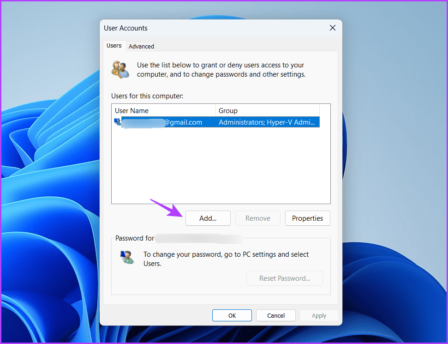Click the two-users icon above the description text
The image size is (448, 344).
(x=120, y=69)
